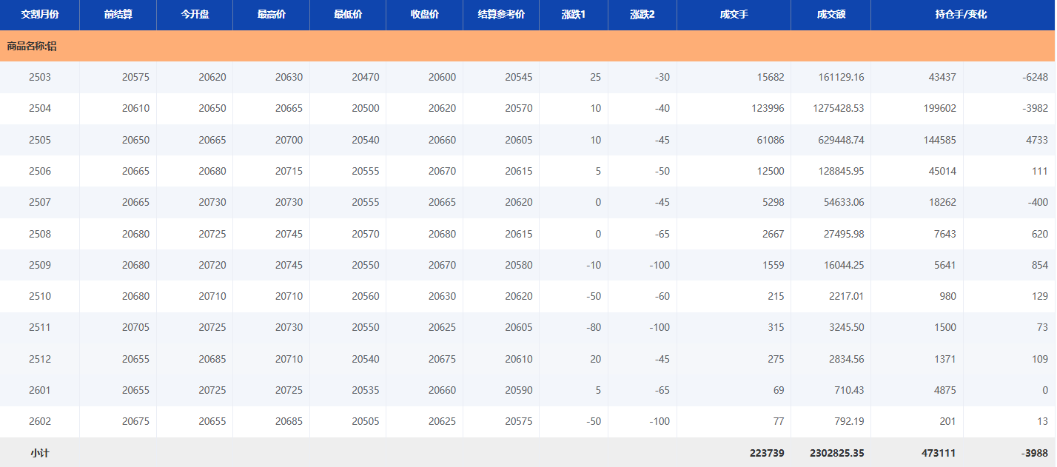This screenshot has height=467, width=1057.
Task: Select the 2602 delivery month cell
Action: tap(40, 421)
